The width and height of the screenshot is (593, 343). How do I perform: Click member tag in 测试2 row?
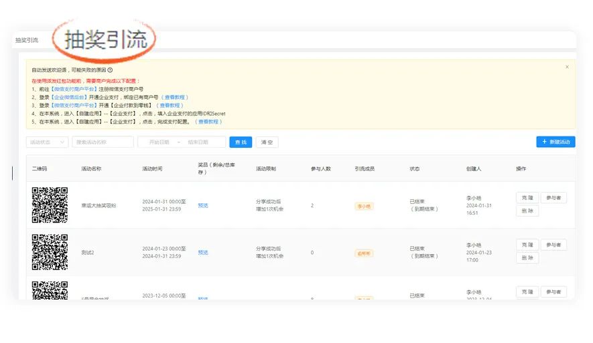(x=365, y=253)
